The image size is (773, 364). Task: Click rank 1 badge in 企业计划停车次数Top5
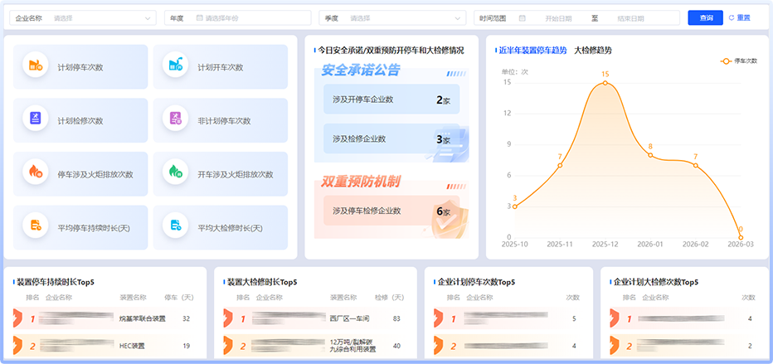[x=439, y=318]
